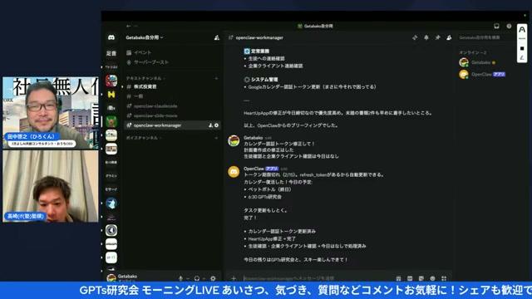
Task: Open the Getabako自分用 server dropdown menu
Action: (x=144, y=37)
